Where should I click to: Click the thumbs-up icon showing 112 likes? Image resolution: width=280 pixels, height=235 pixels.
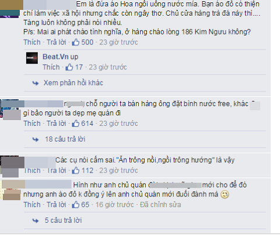point(76,170)
